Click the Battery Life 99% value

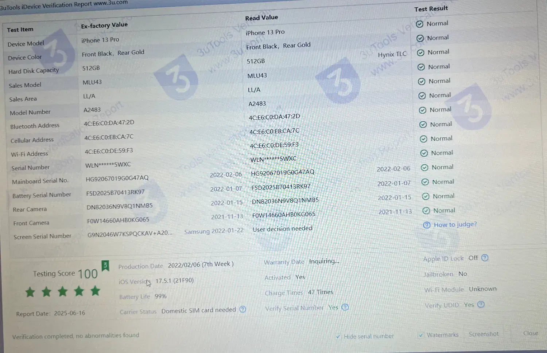(x=160, y=296)
